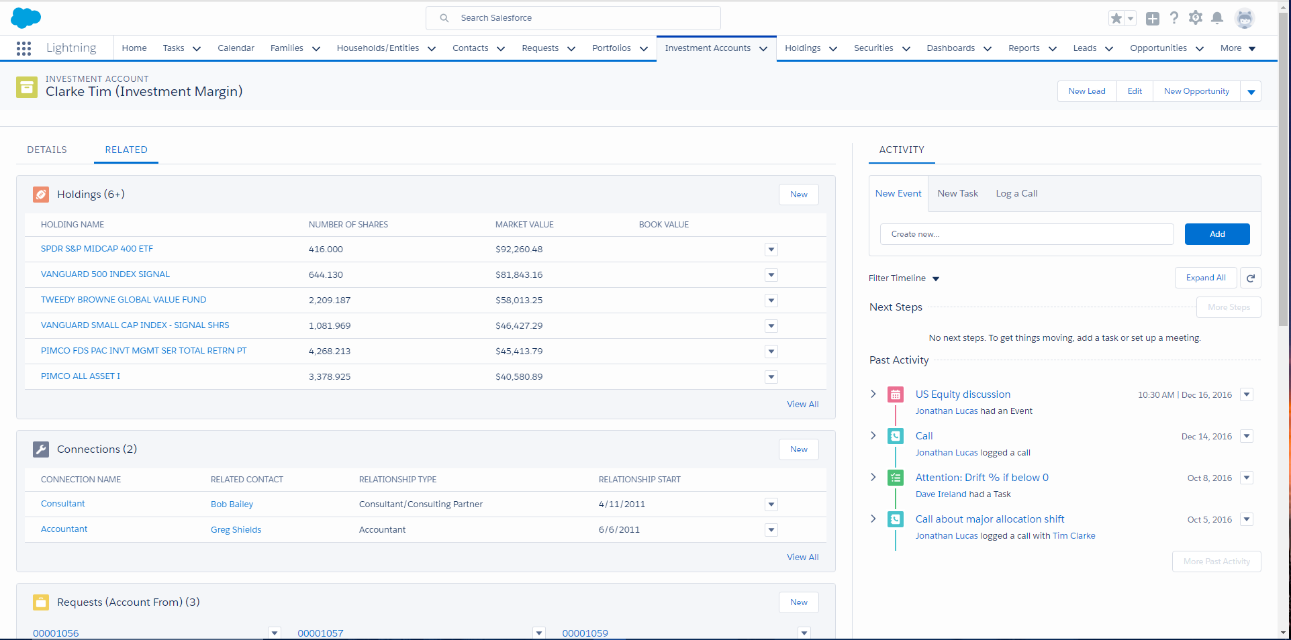Open row menu for the Consultant connection

pyautogui.click(x=771, y=504)
